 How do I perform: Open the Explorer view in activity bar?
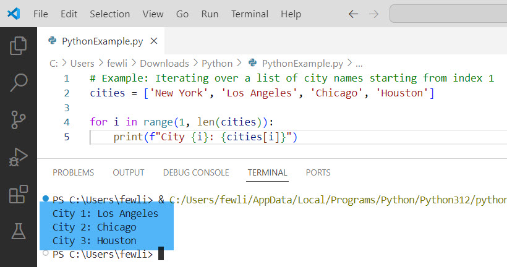pyautogui.click(x=19, y=46)
